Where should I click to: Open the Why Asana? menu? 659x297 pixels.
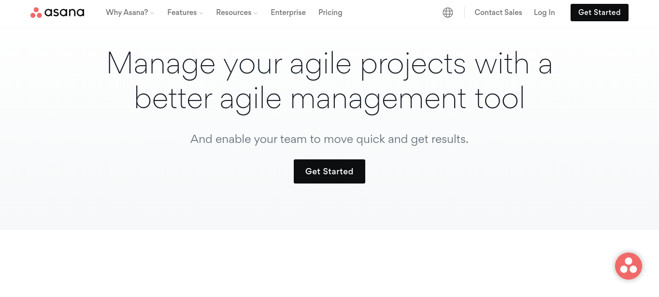[127, 13]
